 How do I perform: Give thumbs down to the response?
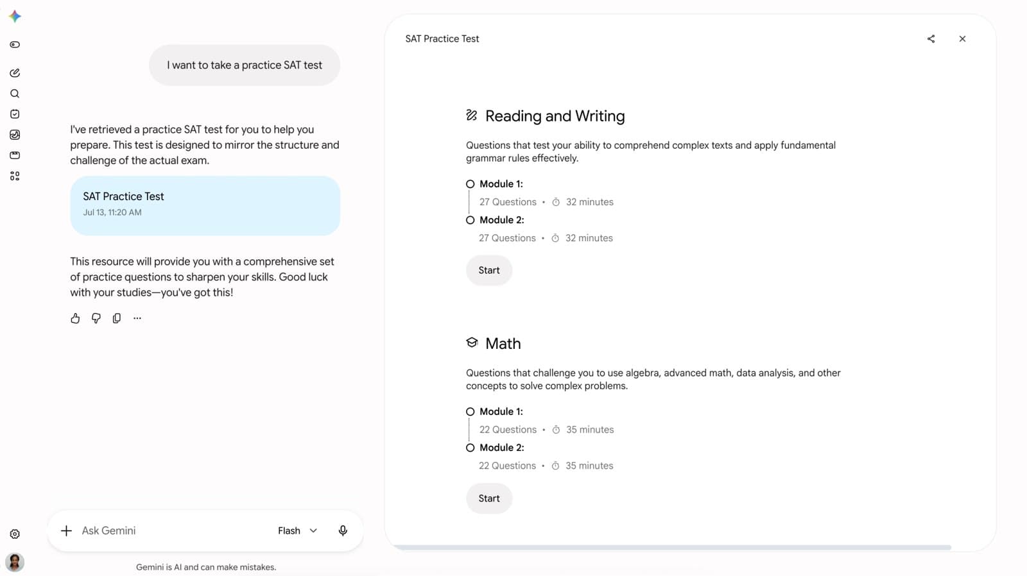tap(96, 318)
